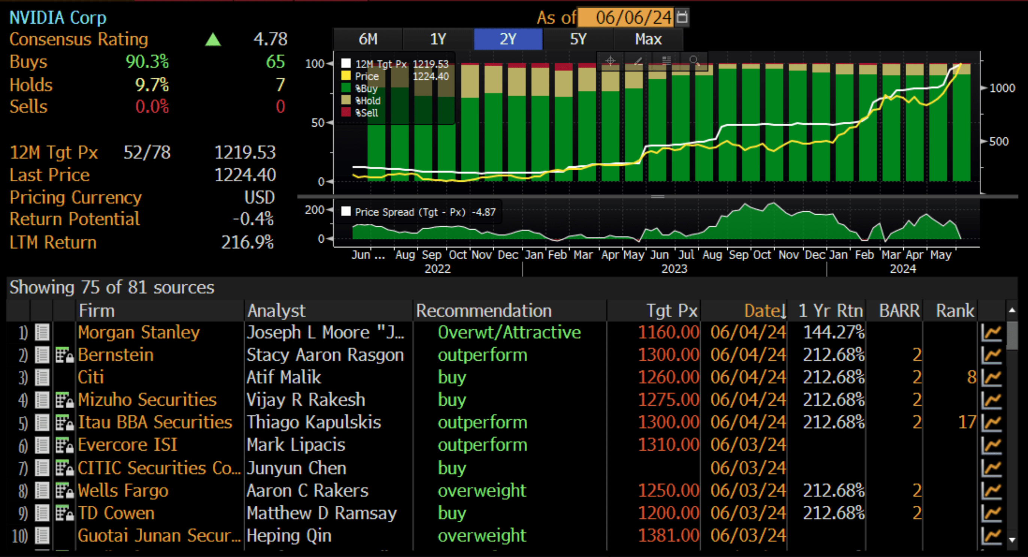This screenshot has height=557, width=1028.
Task: Click Mizuho Securities locked model icon
Action: (64, 400)
